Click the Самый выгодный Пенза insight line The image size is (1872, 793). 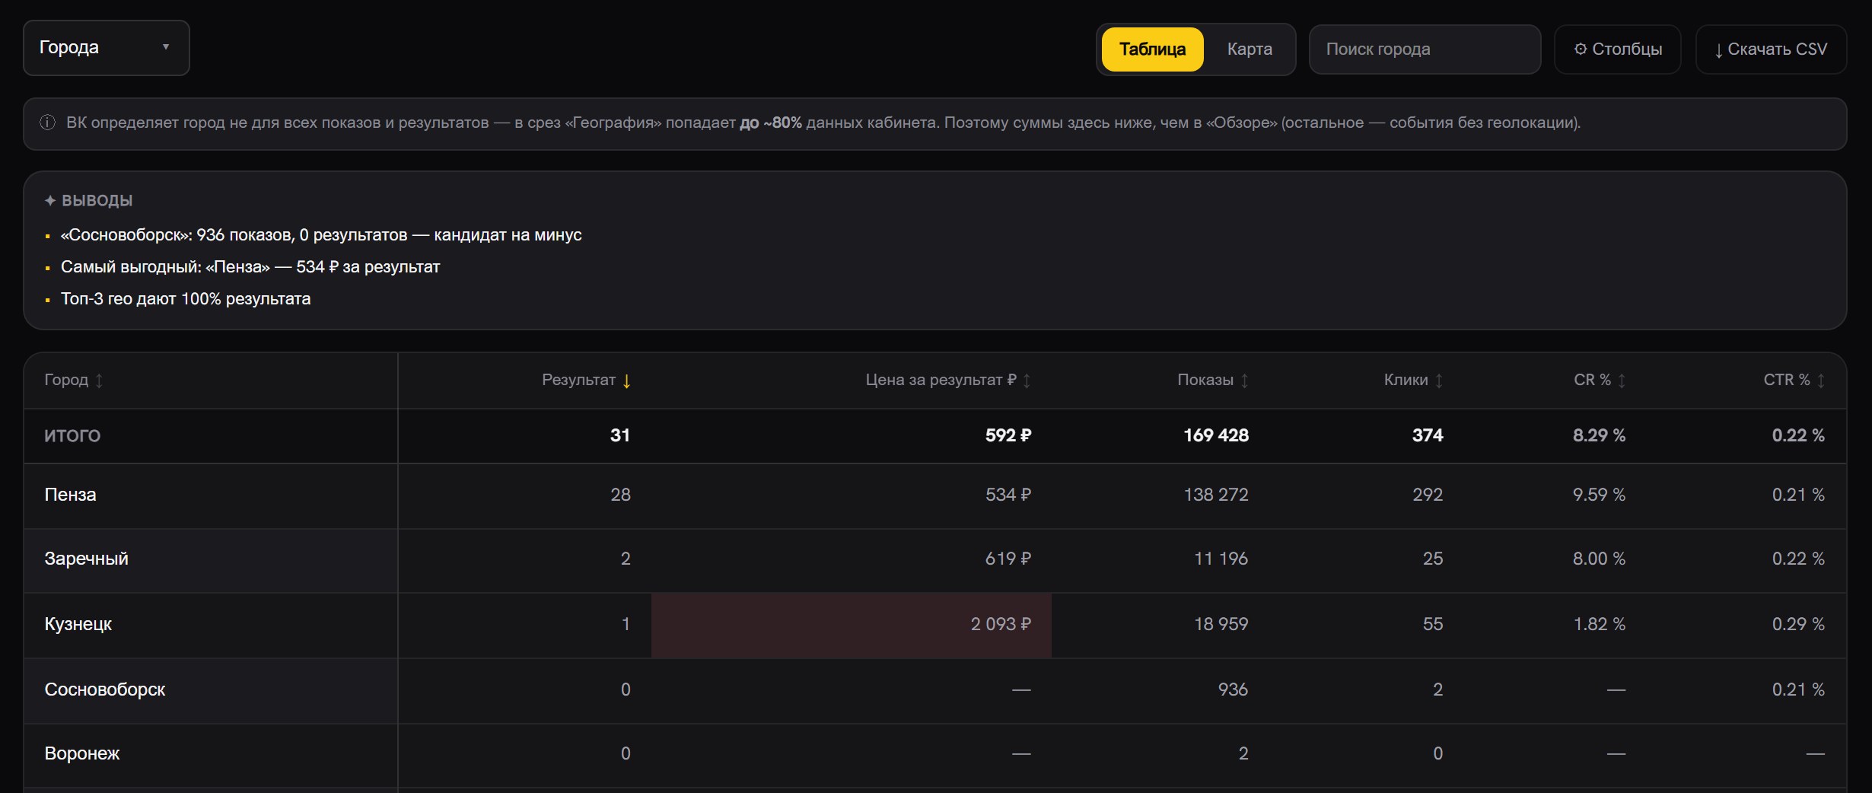(250, 268)
